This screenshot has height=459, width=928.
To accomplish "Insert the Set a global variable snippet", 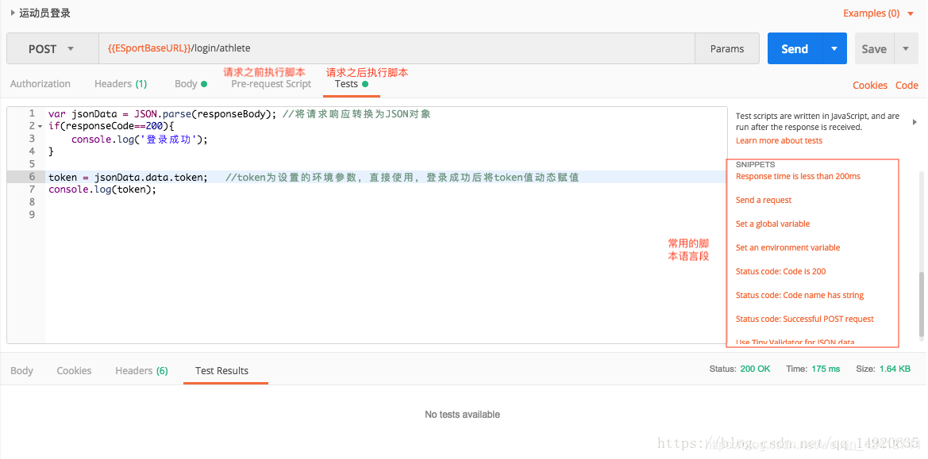I will (x=772, y=224).
